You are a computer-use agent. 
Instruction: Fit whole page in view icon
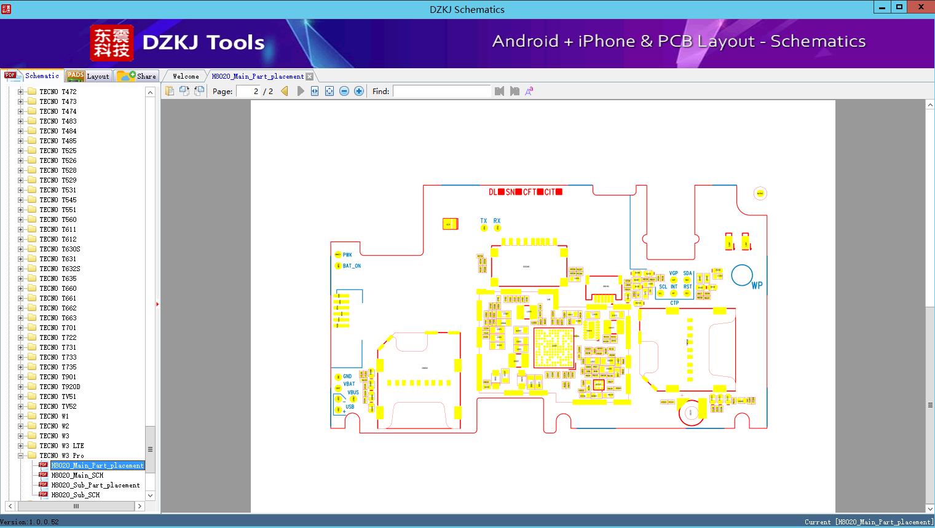point(329,91)
